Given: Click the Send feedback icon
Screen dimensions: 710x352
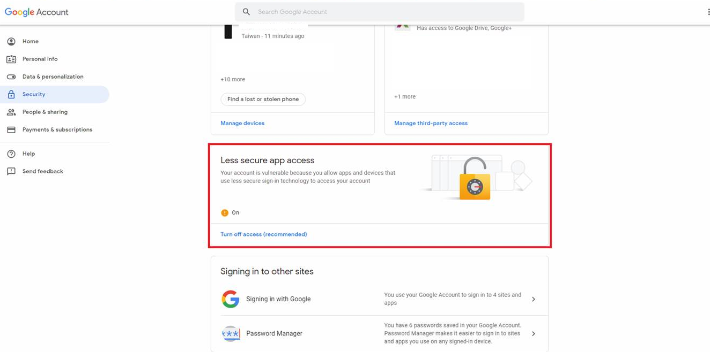Looking at the screenshot, I should pyautogui.click(x=11, y=171).
